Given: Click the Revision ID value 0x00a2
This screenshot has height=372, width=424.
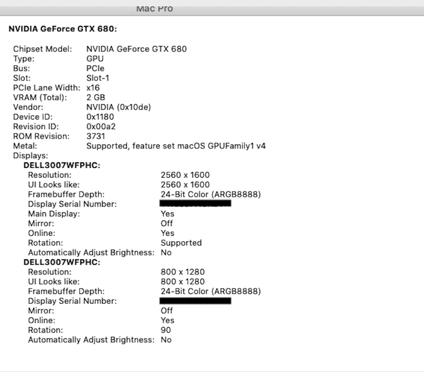Looking at the screenshot, I should tap(101, 127).
